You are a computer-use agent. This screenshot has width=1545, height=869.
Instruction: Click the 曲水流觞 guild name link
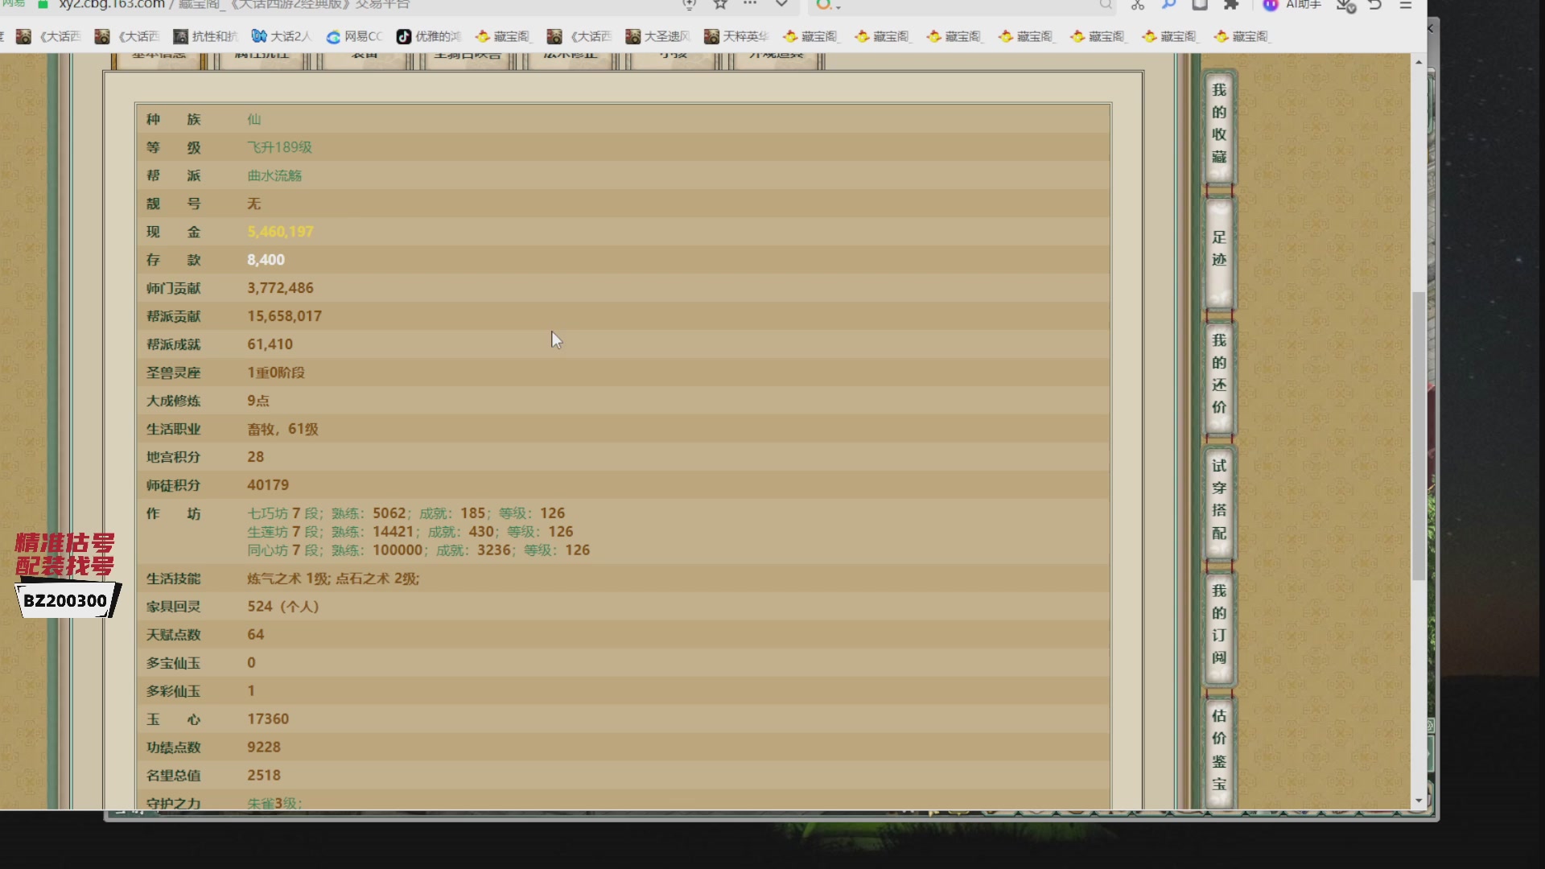pos(274,175)
